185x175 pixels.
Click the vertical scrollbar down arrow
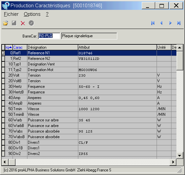pyautogui.click(x=180, y=156)
